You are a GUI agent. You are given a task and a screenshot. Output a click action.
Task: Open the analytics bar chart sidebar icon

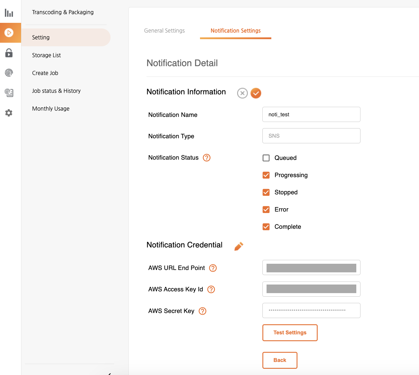pos(9,13)
